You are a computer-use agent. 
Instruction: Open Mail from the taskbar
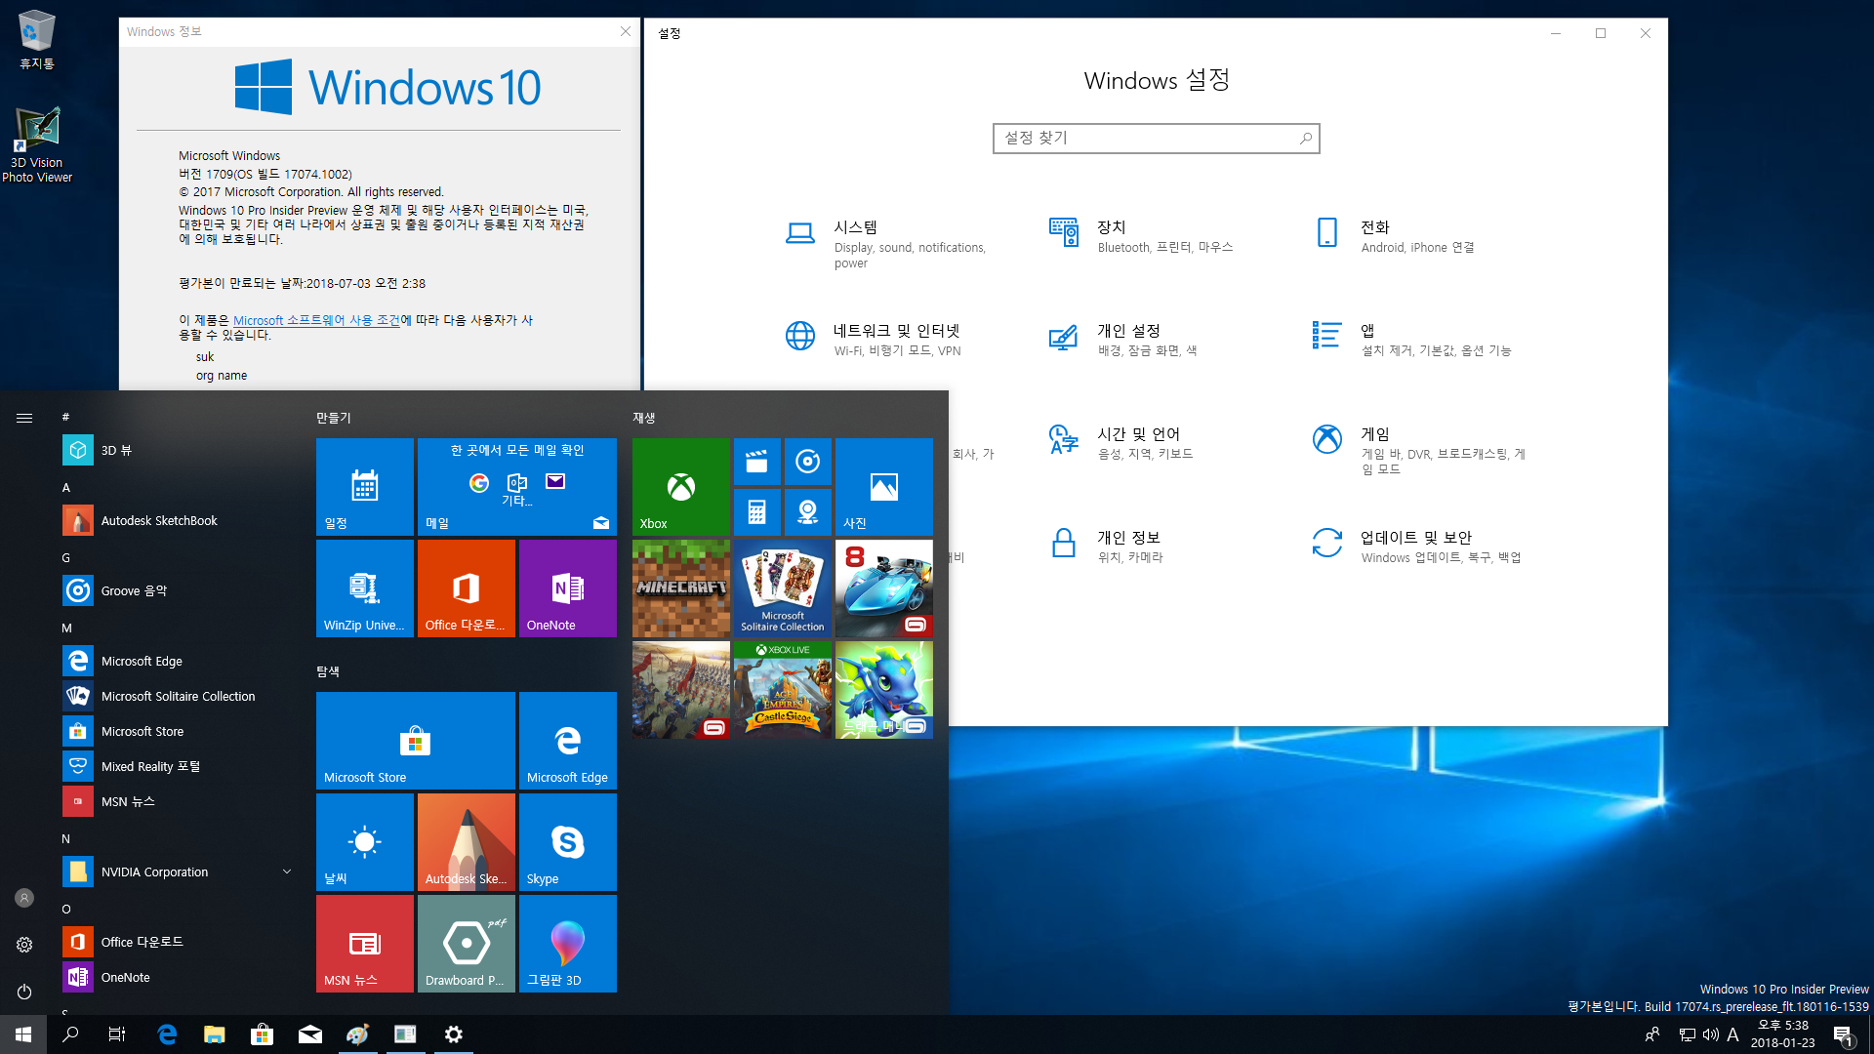pos(310,1034)
